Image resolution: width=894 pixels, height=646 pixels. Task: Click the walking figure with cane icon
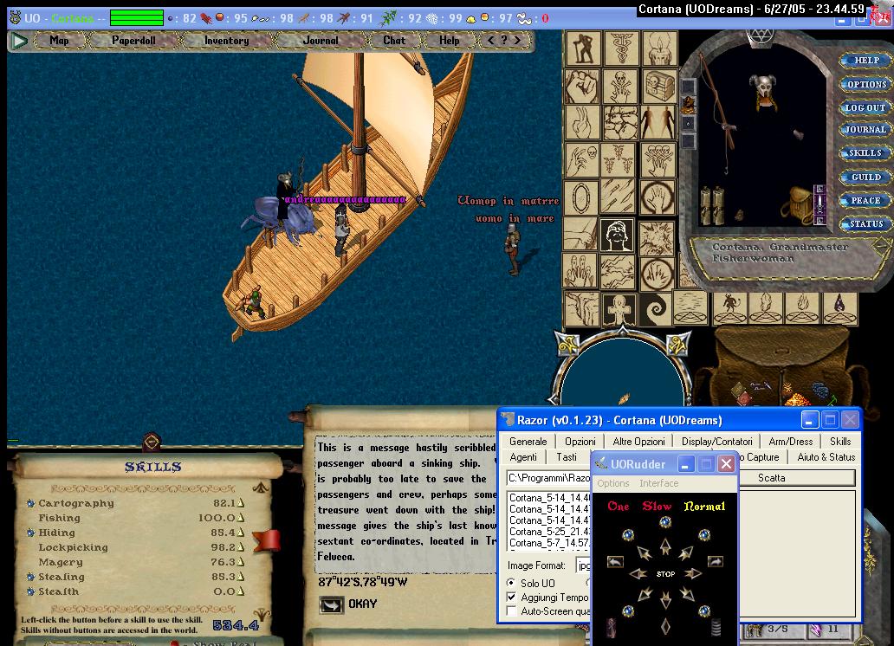[581, 49]
